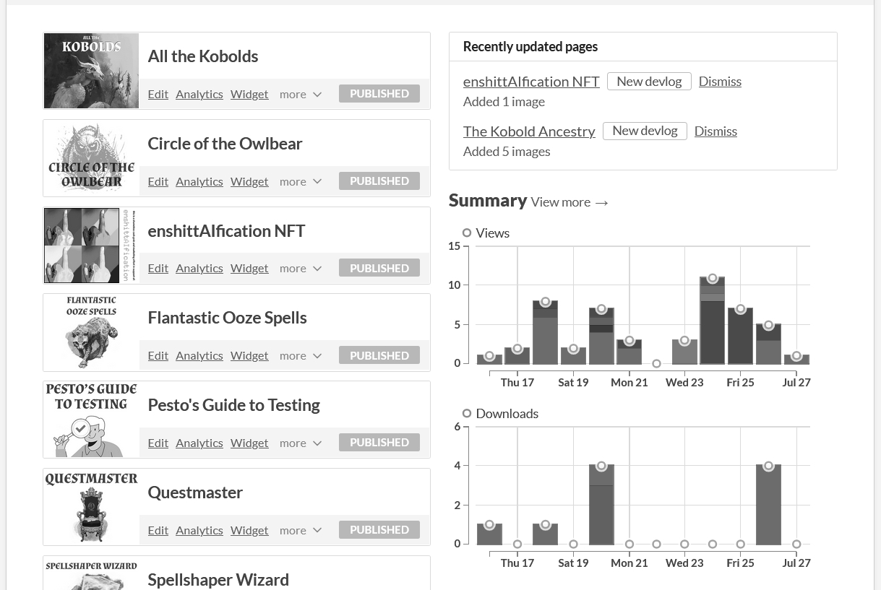Click the Flantastic Ooze Spells cover image

point(91,333)
